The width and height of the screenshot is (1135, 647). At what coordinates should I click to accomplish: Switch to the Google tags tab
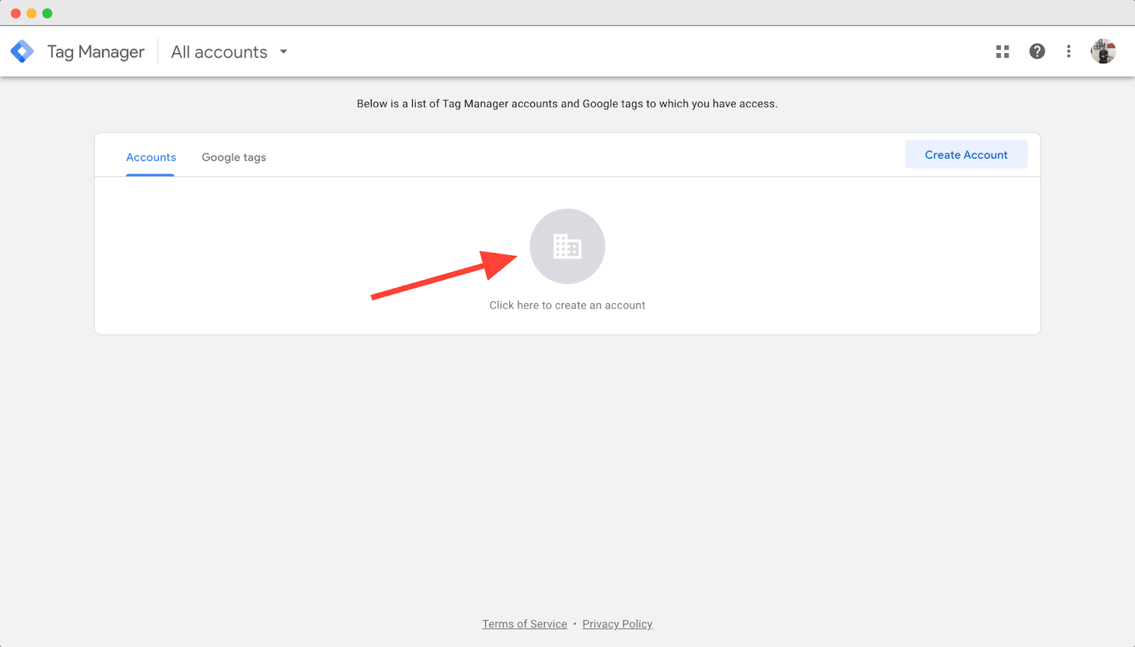tap(234, 157)
